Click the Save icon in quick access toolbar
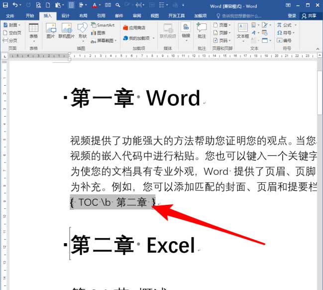 click(5, 5)
